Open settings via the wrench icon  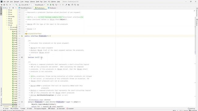click(x=66, y=5)
